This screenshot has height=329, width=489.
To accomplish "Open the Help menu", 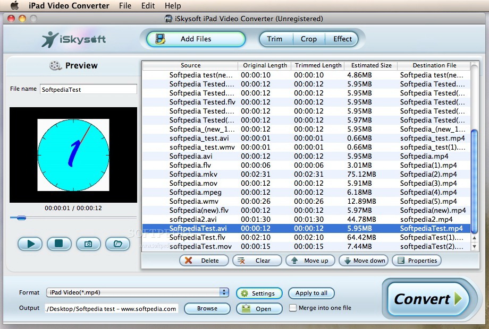I will (x=173, y=6).
